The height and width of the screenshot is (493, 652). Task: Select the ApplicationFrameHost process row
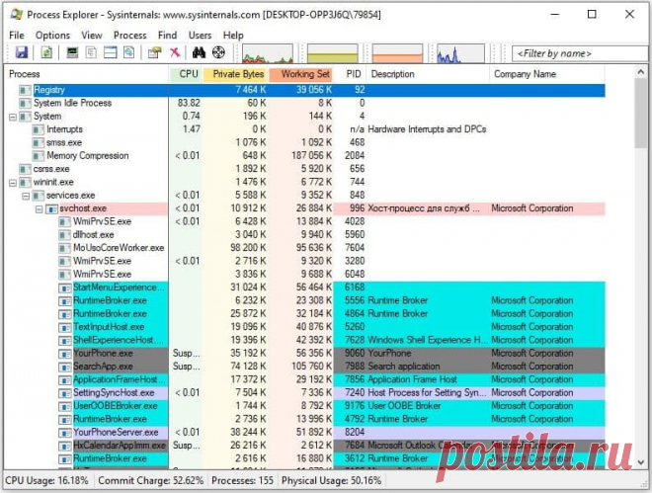[304, 380]
